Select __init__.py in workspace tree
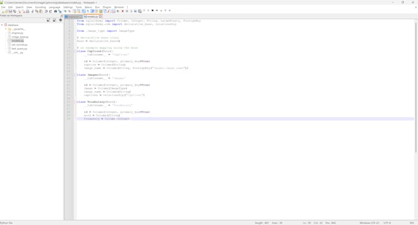 (18, 52)
